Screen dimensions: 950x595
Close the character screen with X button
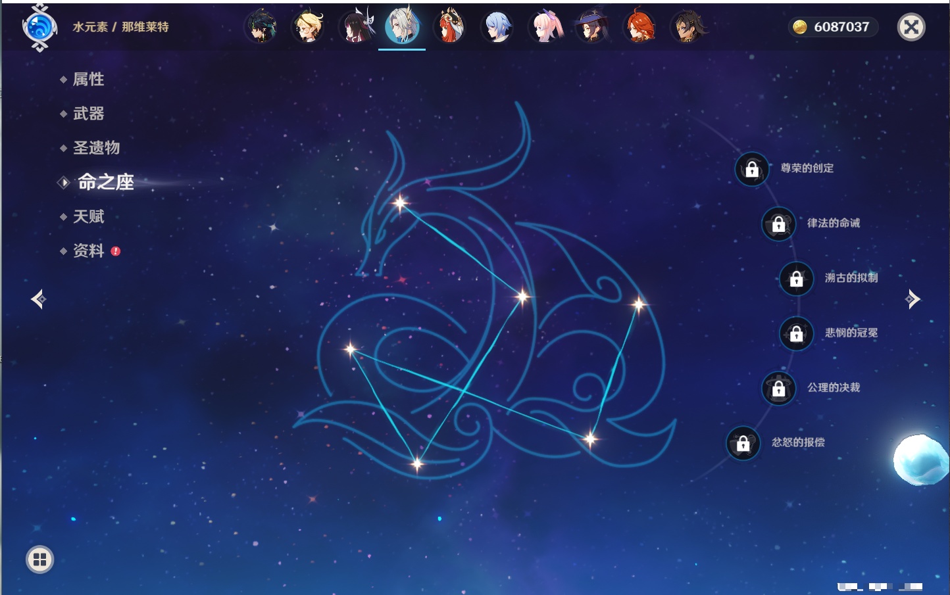(911, 27)
